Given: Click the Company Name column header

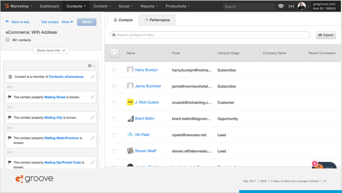Looking at the screenshot, I should (x=274, y=53).
